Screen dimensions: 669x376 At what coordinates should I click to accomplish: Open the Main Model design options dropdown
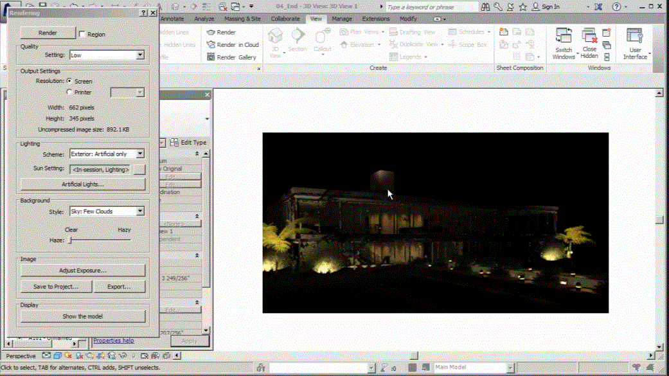(x=510, y=367)
